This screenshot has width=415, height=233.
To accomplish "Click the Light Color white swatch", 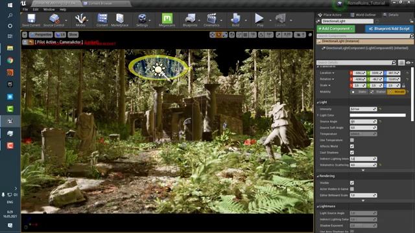I will (x=377, y=115).
